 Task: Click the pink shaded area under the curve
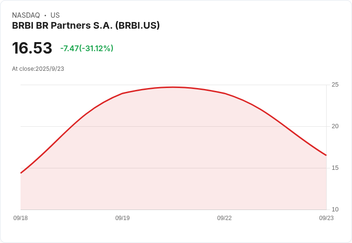point(173,157)
